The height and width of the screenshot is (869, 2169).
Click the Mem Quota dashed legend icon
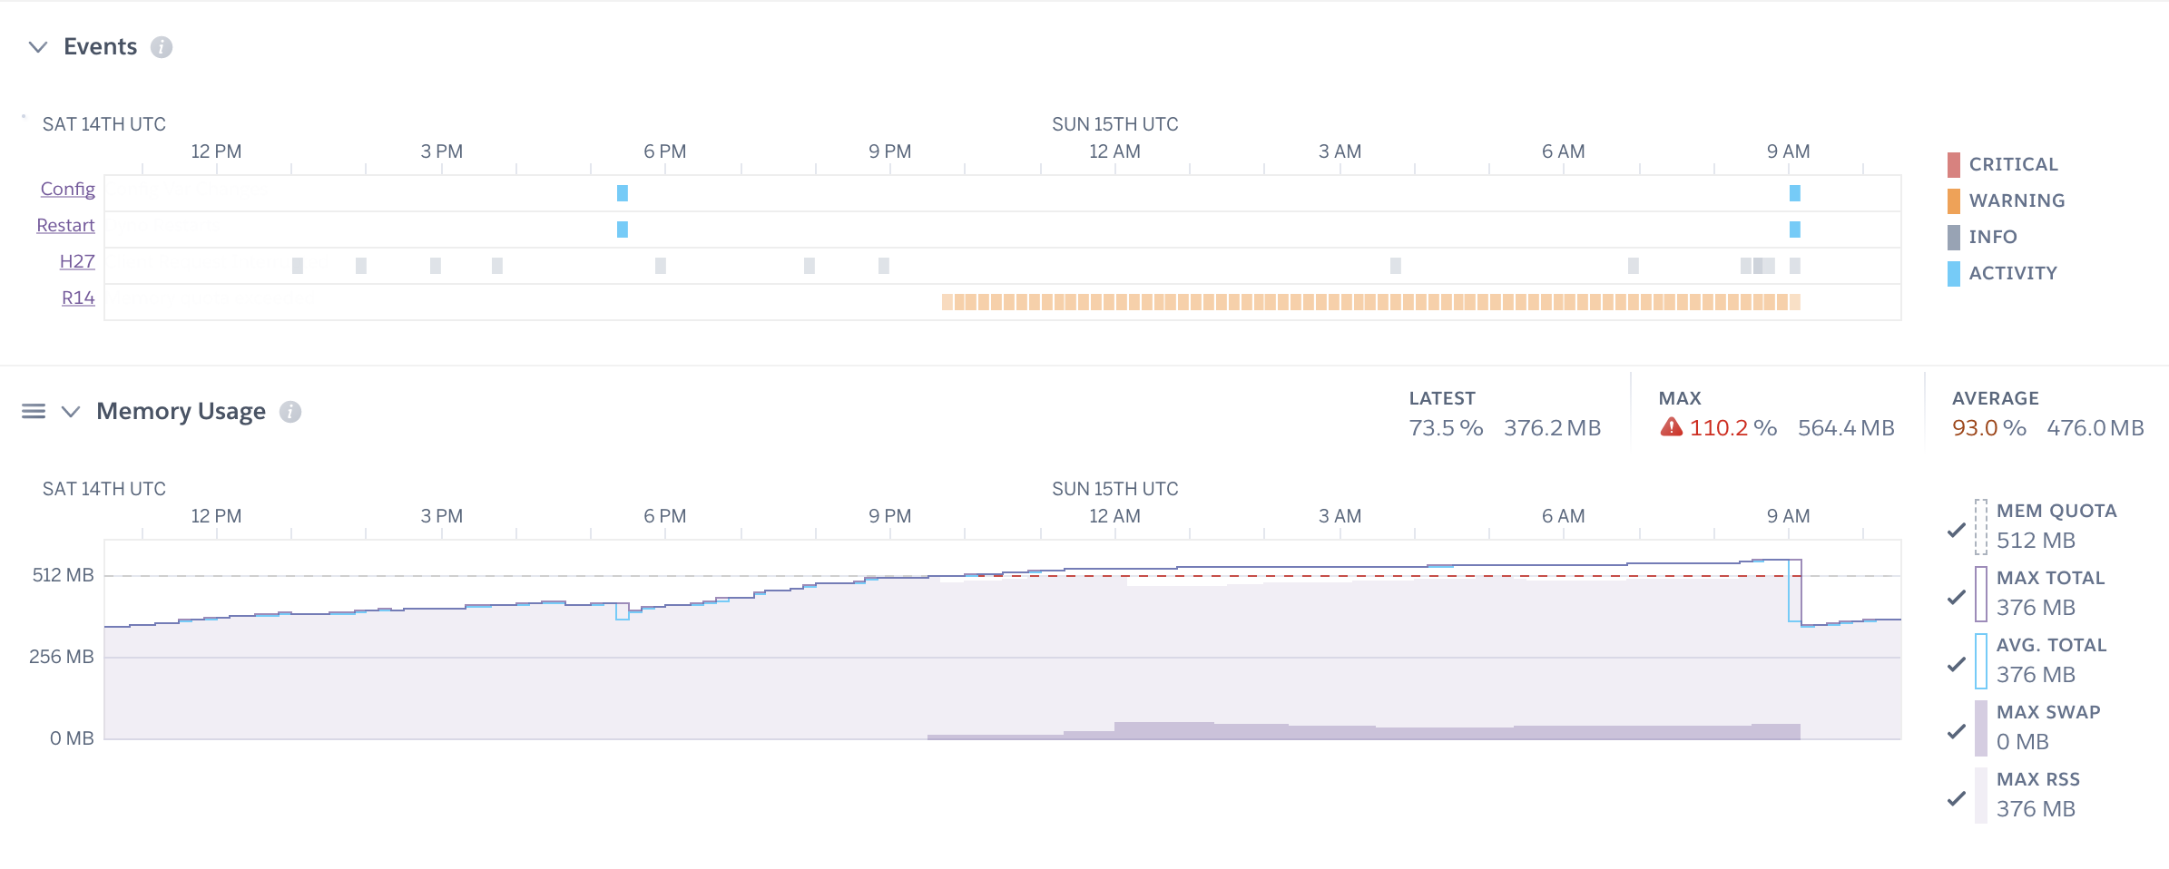coord(1980,526)
